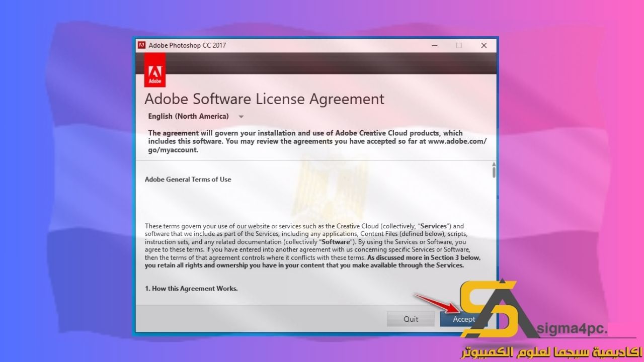Click the "go/myaccount." text

pos(173,150)
